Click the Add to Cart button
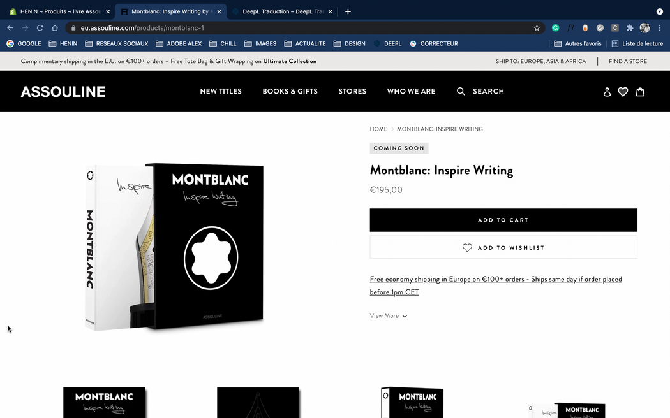Viewport: 670px width, 418px height. click(x=503, y=220)
